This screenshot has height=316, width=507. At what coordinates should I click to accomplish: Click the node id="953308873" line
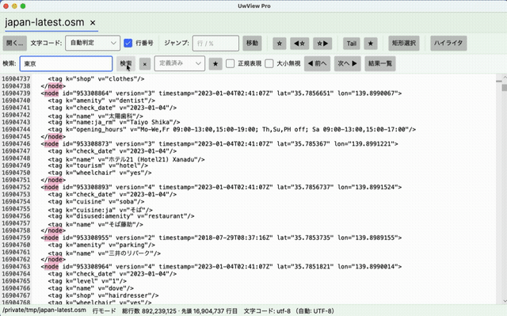tap(219, 144)
